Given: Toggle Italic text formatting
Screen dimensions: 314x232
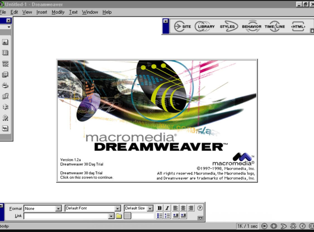Looking at the screenshot, I should point(167,208).
